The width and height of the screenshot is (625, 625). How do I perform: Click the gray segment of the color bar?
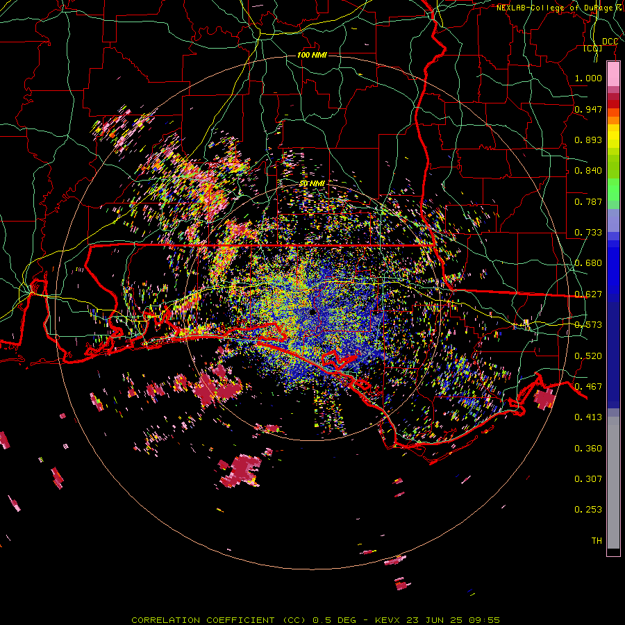pyautogui.click(x=613, y=483)
